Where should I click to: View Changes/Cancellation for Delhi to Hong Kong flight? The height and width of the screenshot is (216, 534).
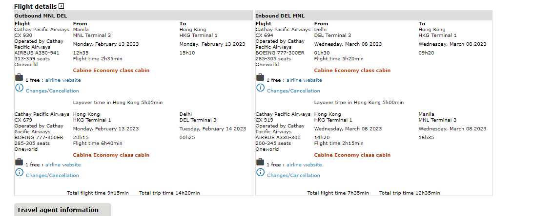click(293, 91)
